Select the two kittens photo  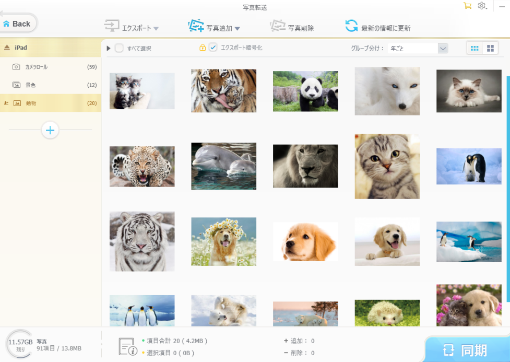click(x=142, y=91)
